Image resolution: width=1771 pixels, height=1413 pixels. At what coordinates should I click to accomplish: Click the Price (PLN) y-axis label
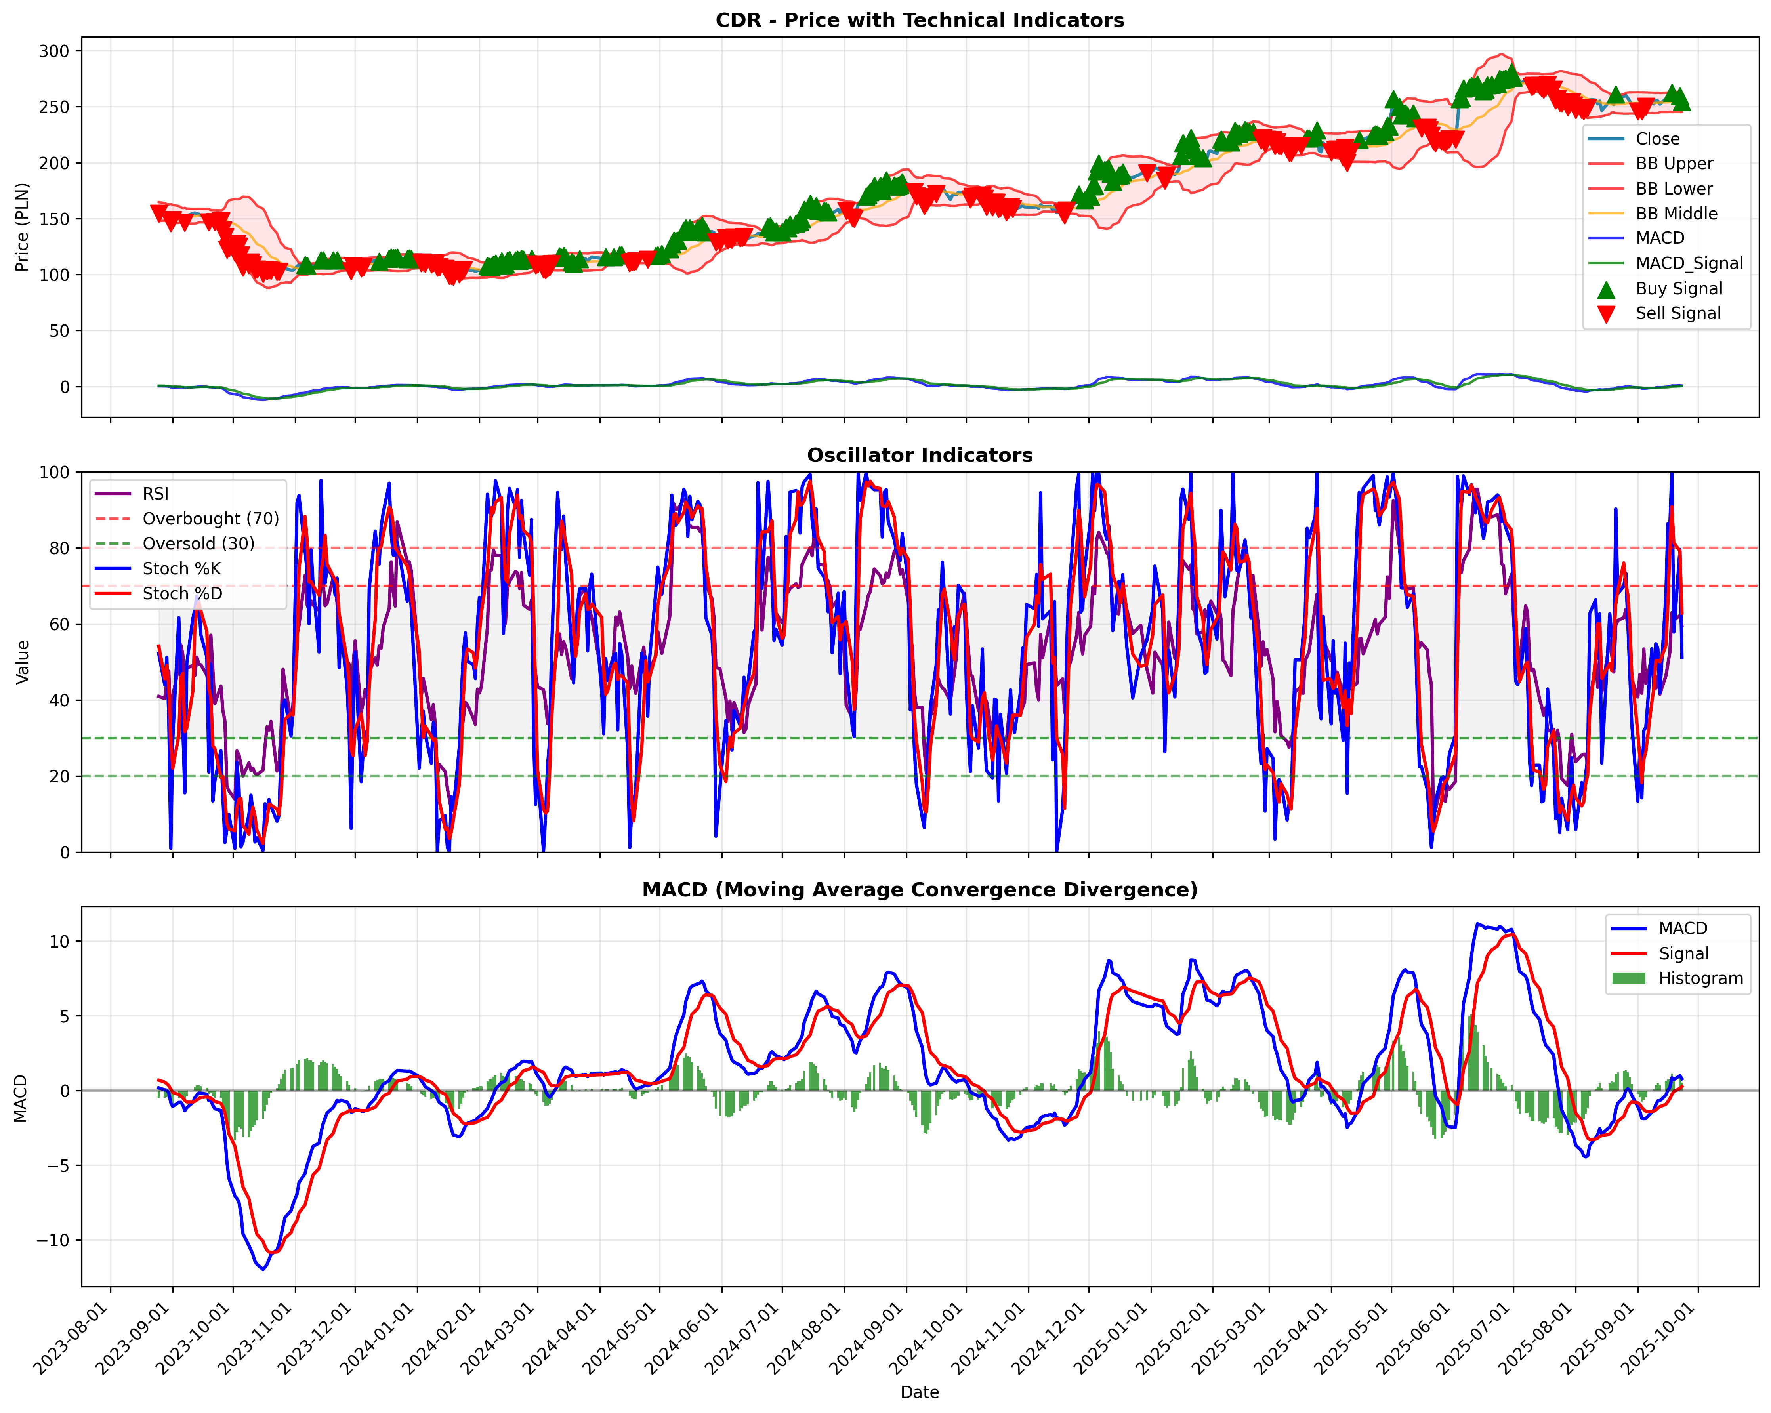(x=21, y=227)
